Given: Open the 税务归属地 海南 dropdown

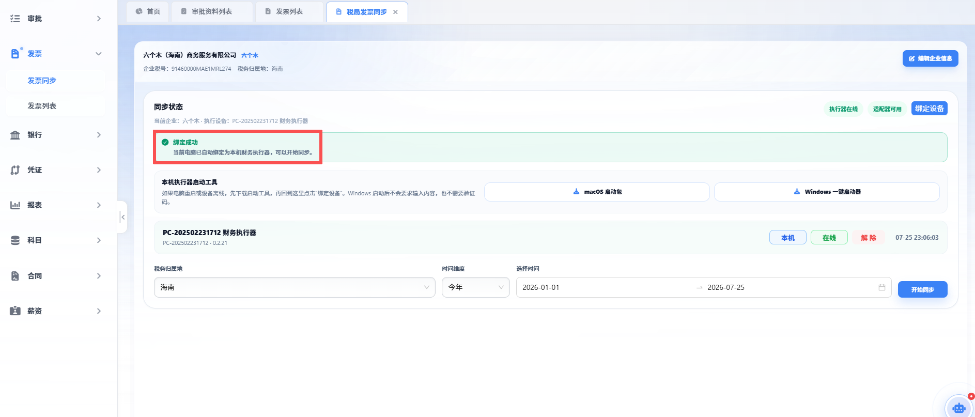Looking at the screenshot, I should pyautogui.click(x=295, y=287).
